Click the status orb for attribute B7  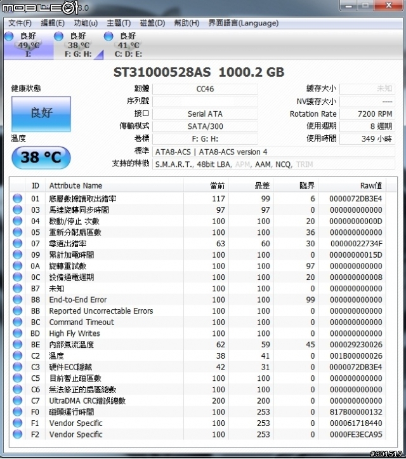coord(18,288)
